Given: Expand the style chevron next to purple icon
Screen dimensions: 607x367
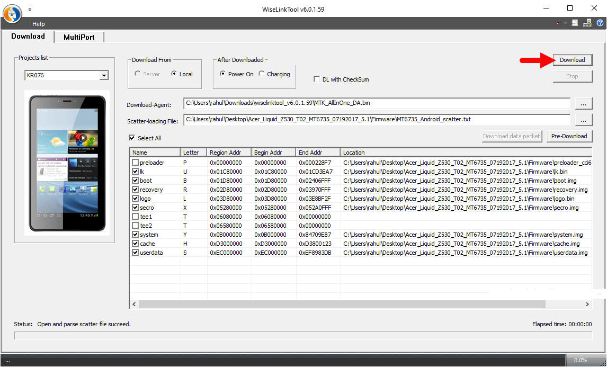Looking at the screenshot, I should click(x=566, y=23).
